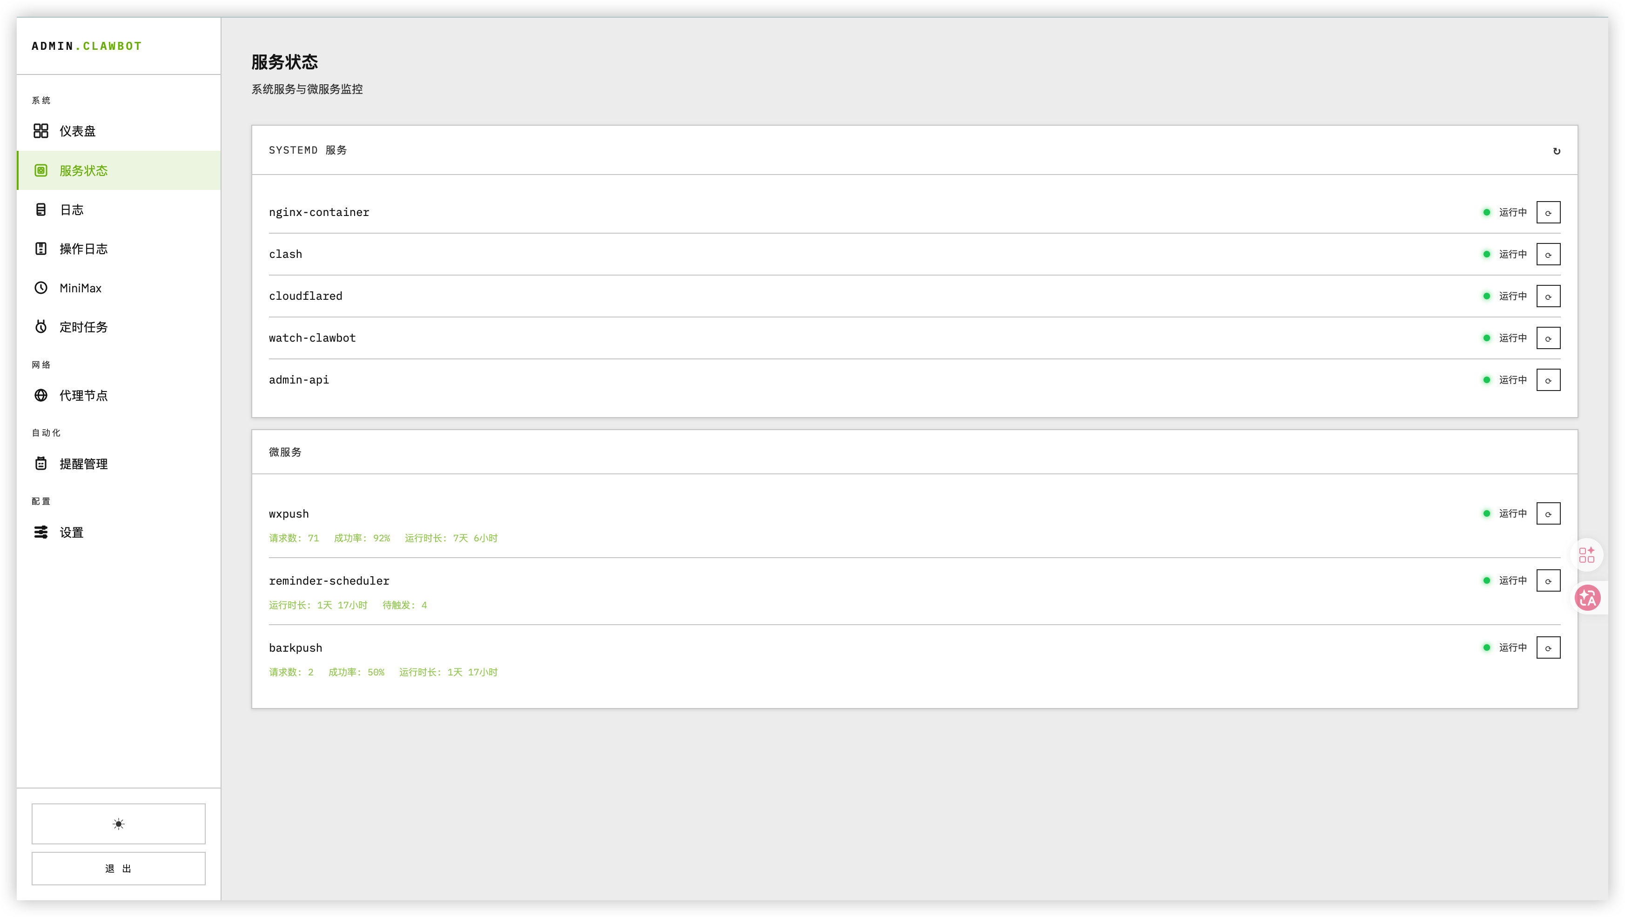Click the MiniMax clock icon
This screenshot has width=1625, height=917.
(41, 288)
